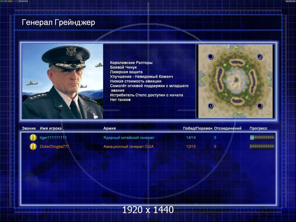
Task: Click the unnumbered bottom-right start position on minimap
Action: coord(260,106)
